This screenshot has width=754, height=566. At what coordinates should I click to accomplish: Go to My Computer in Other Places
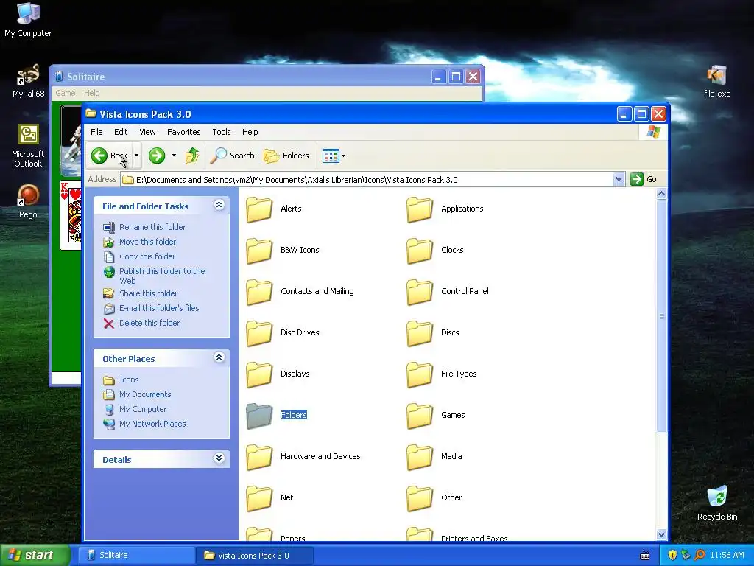pyautogui.click(x=142, y=409)
